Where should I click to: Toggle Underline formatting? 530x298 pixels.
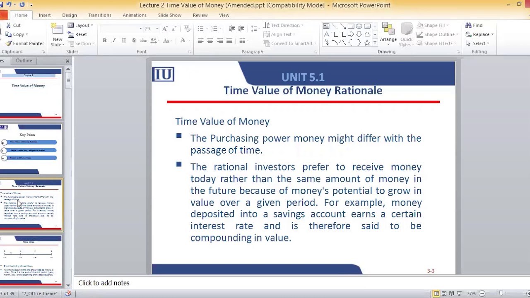(124, 41)
